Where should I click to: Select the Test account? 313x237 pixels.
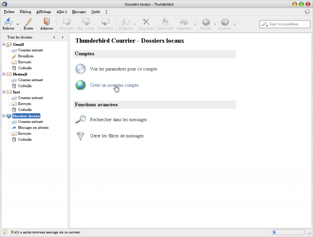tap(16, 92)
